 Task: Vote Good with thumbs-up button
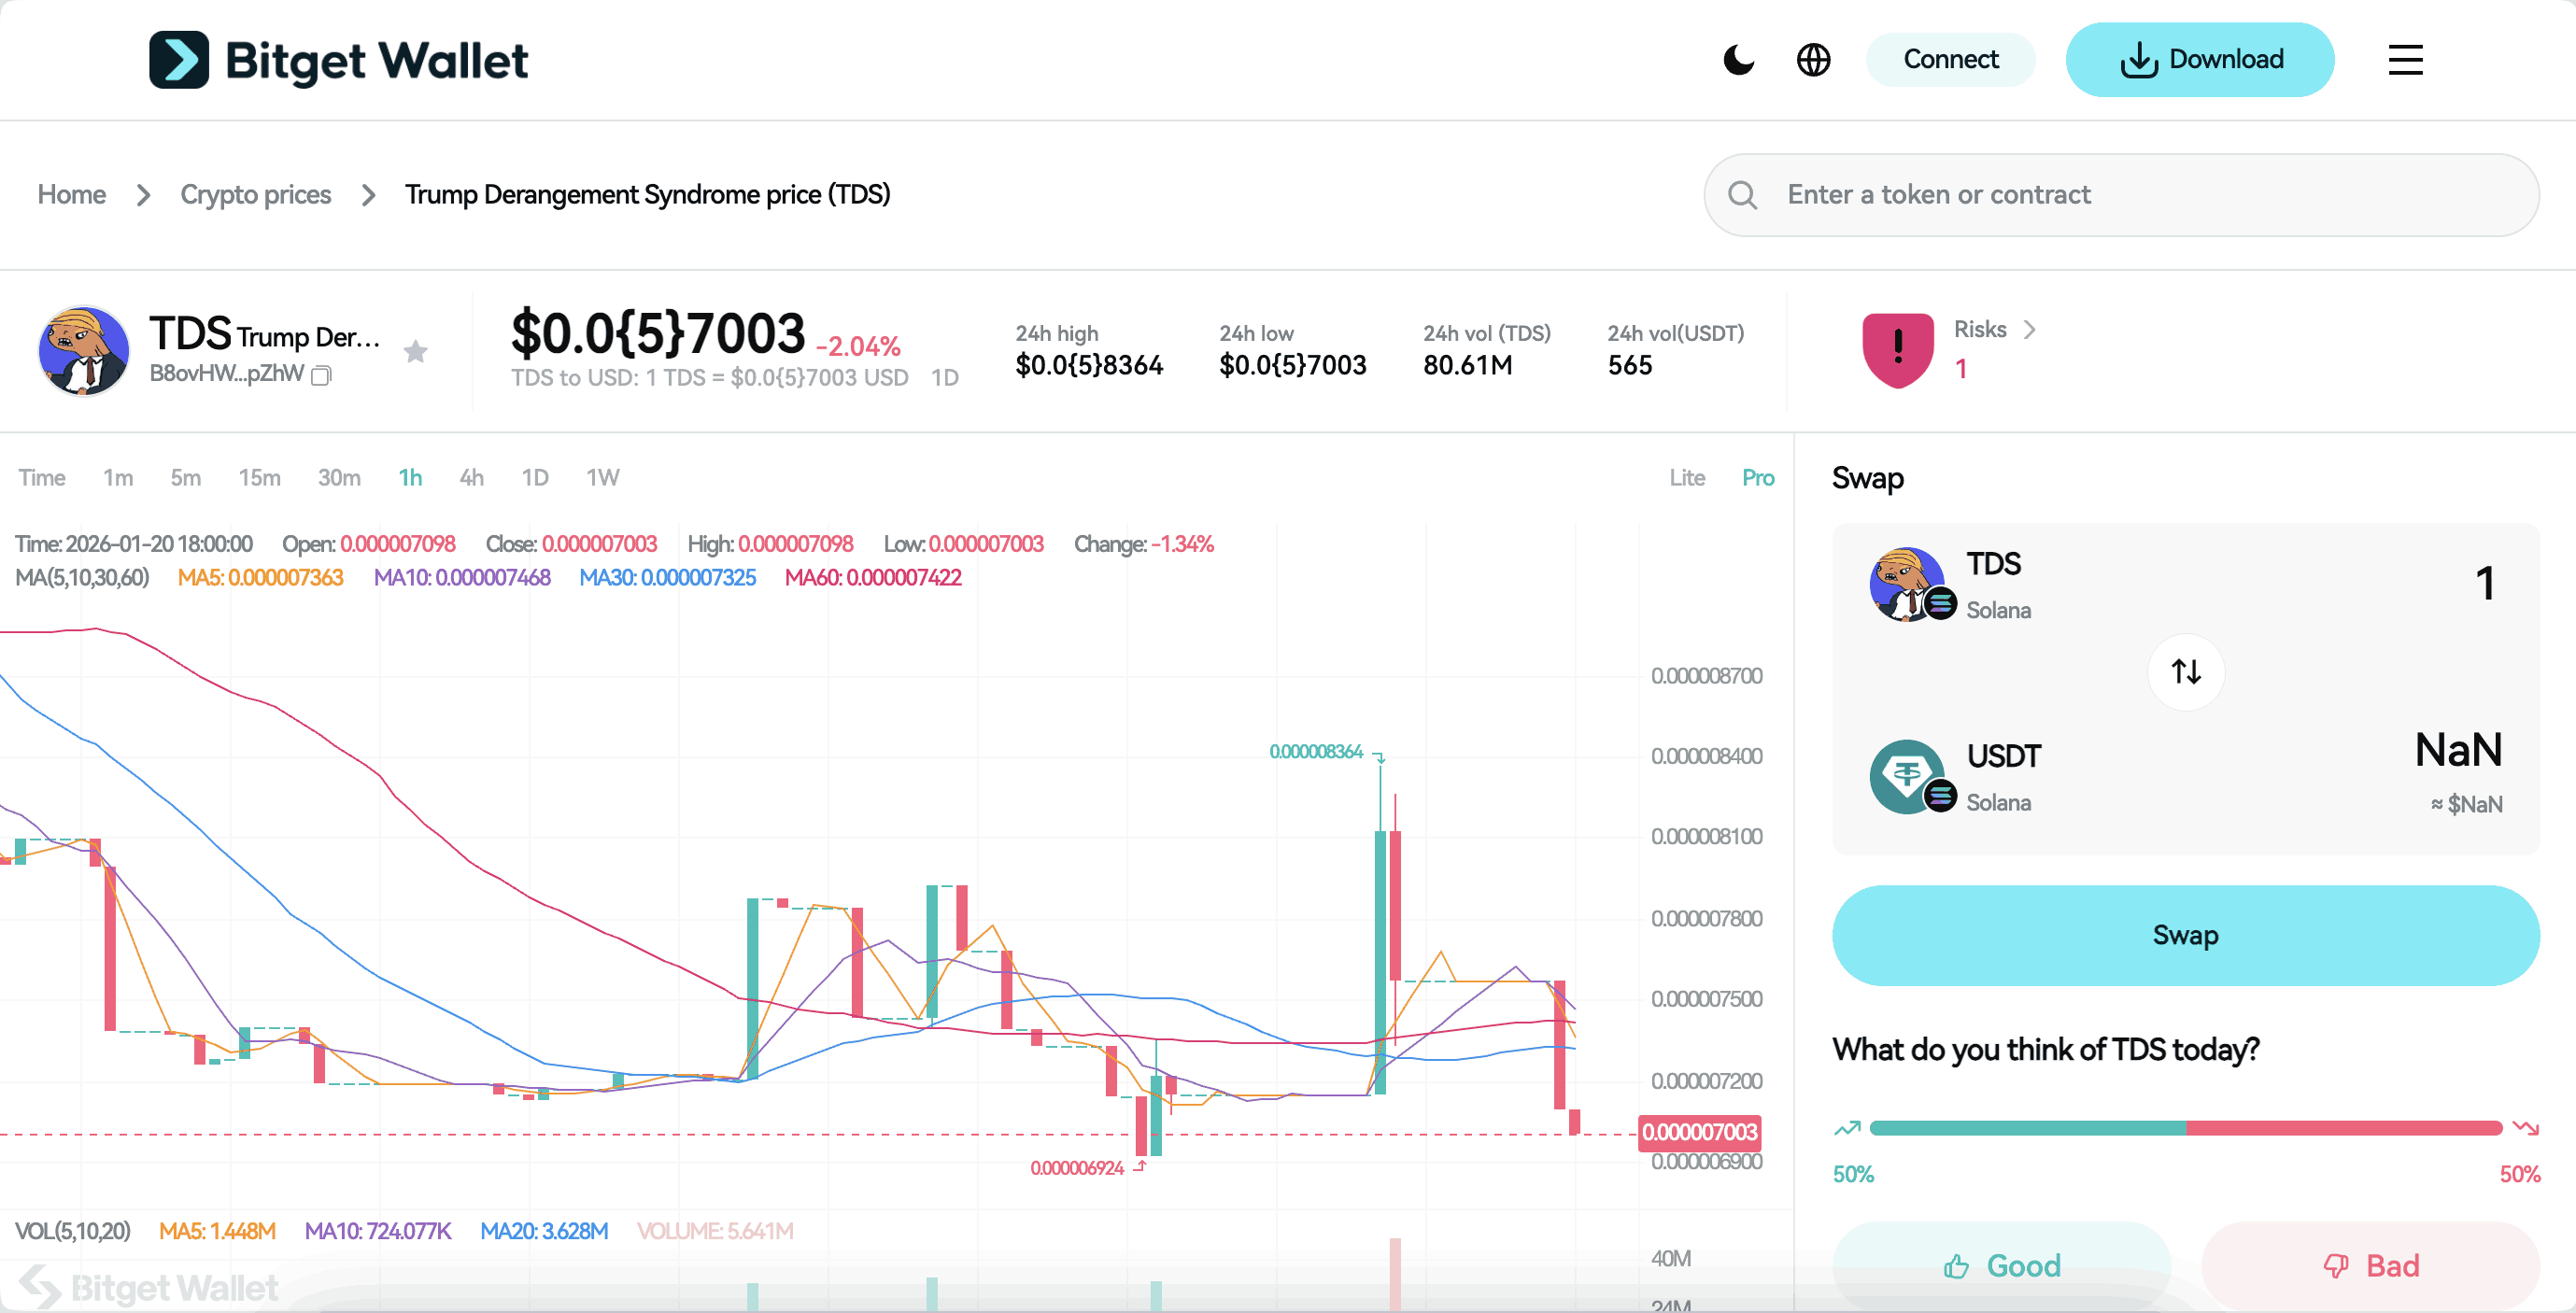tap(2001, 1265)
